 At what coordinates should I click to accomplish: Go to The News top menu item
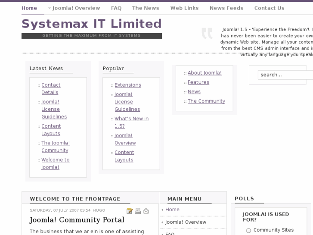click(x=146, y=8)
